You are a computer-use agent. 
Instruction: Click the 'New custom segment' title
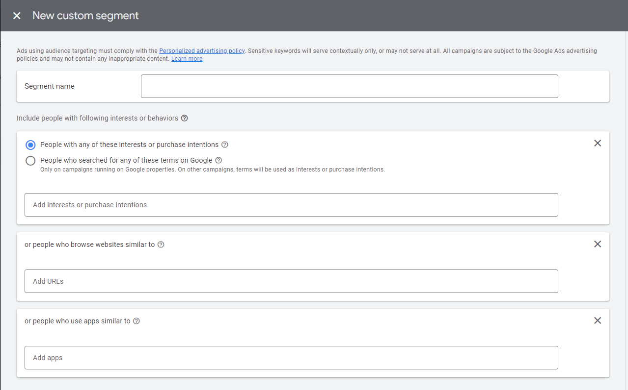pyautogui.click(x=85, y=16)
